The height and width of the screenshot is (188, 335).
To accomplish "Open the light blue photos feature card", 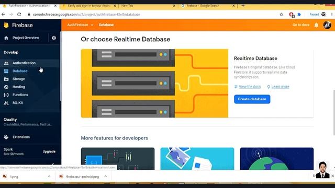I will click(x=197, y=159).
